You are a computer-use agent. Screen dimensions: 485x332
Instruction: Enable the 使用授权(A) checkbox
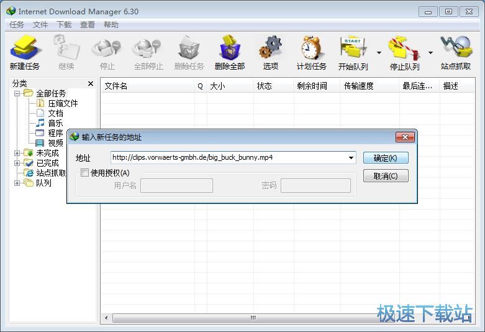pos(84,172)
